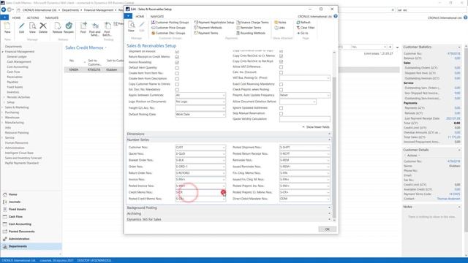
Task: Open Rounding Methods
Action: click(251, 33)
